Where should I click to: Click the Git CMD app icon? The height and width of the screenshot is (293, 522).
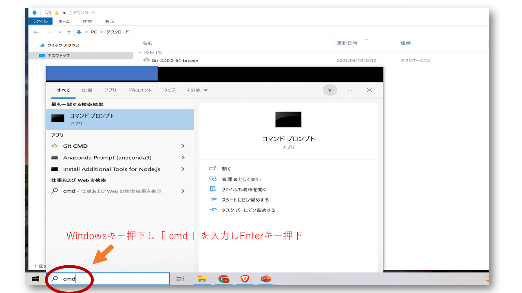tap(55, 146)
